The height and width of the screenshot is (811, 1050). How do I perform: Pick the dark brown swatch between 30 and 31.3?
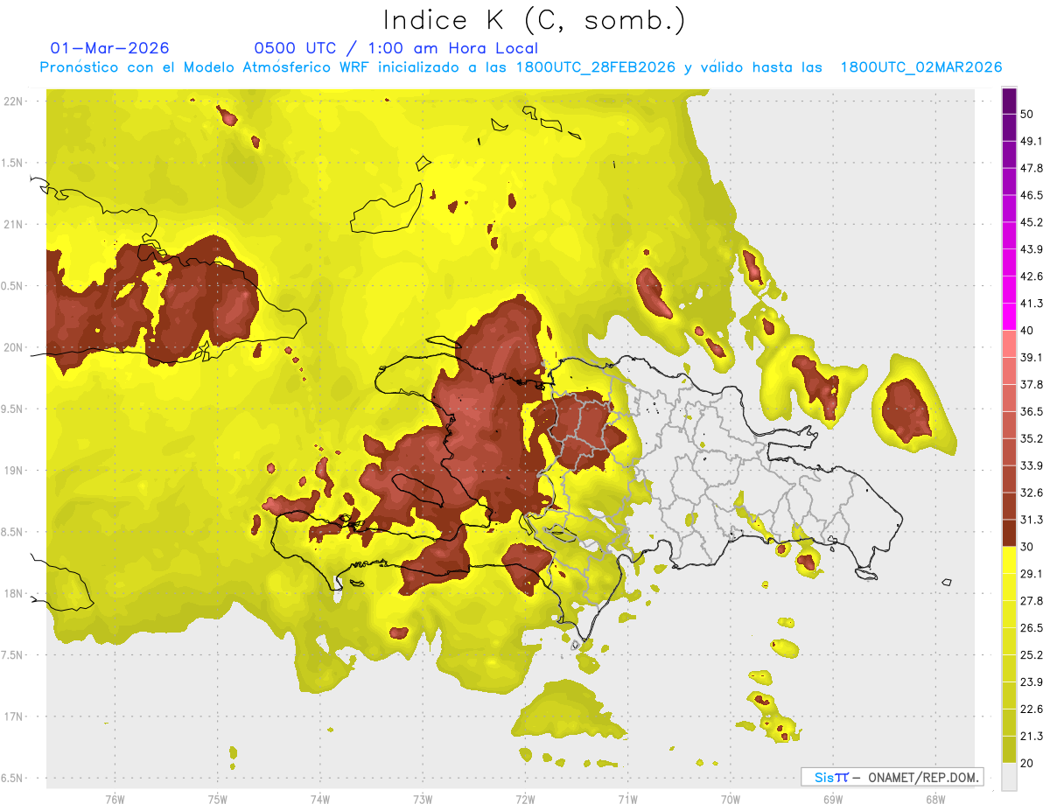(1009, 534)
